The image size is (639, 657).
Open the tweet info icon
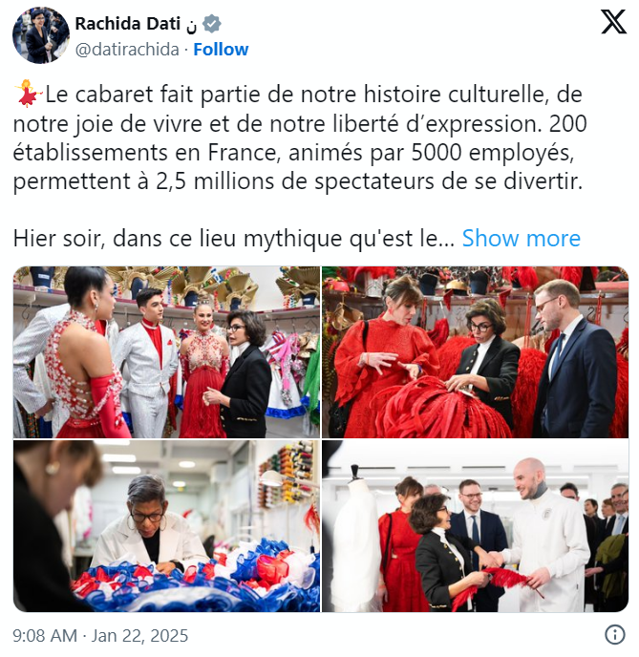tap(615, 634)
